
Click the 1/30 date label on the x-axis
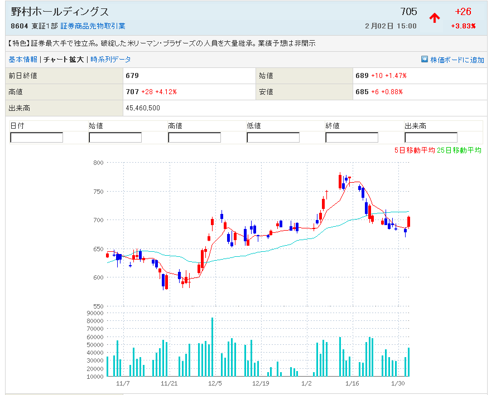point(397,384)
